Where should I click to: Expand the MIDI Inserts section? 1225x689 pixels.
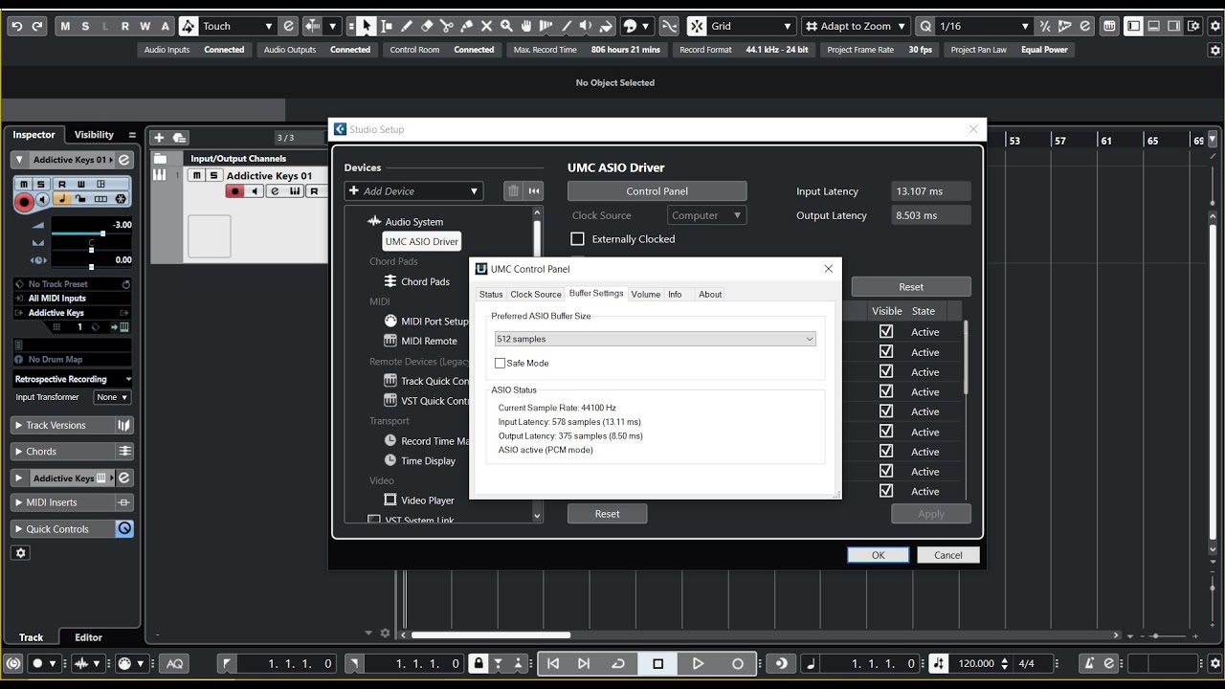[62, 502]
